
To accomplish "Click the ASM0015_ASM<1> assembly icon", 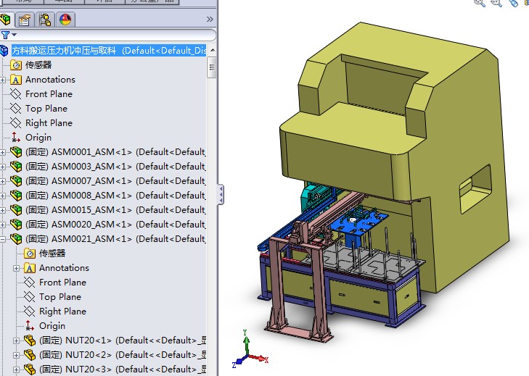I will coord(16,210).
